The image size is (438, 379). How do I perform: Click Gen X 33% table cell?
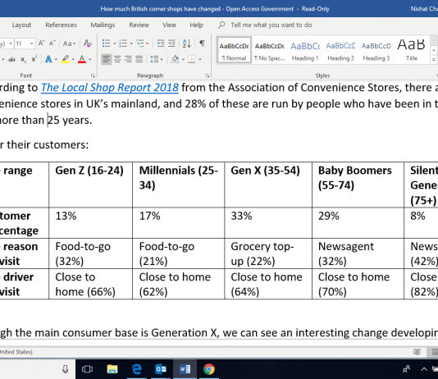coord(268,223)
